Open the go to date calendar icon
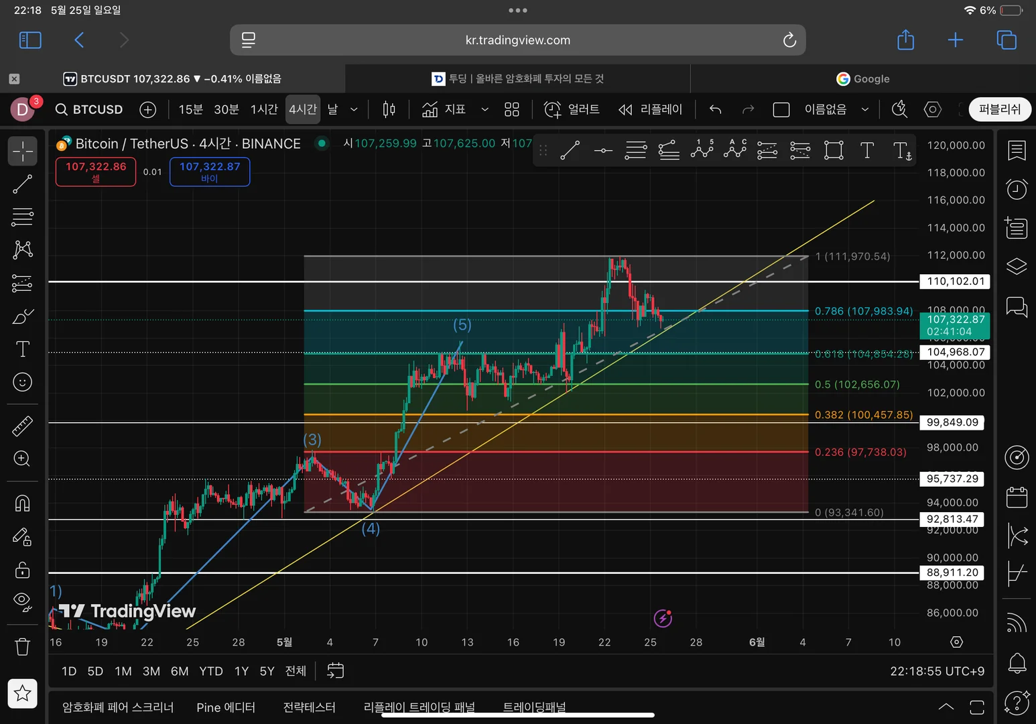 coord(335,670)
